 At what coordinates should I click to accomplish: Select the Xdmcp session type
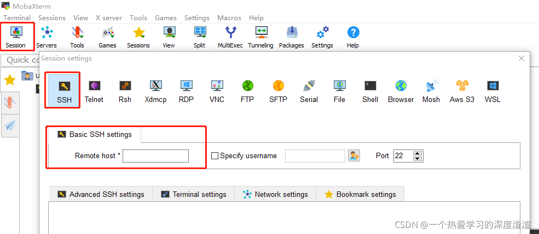coord(156,91)
